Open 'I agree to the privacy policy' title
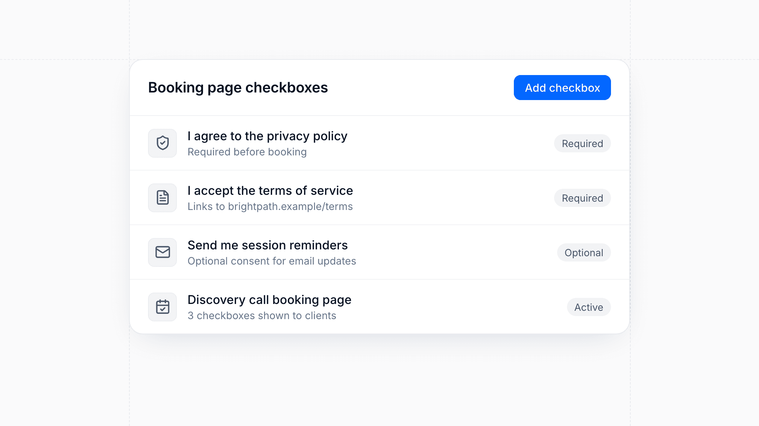Image resolution: width=759 pixels, height=426 pixels. (268, 136)
